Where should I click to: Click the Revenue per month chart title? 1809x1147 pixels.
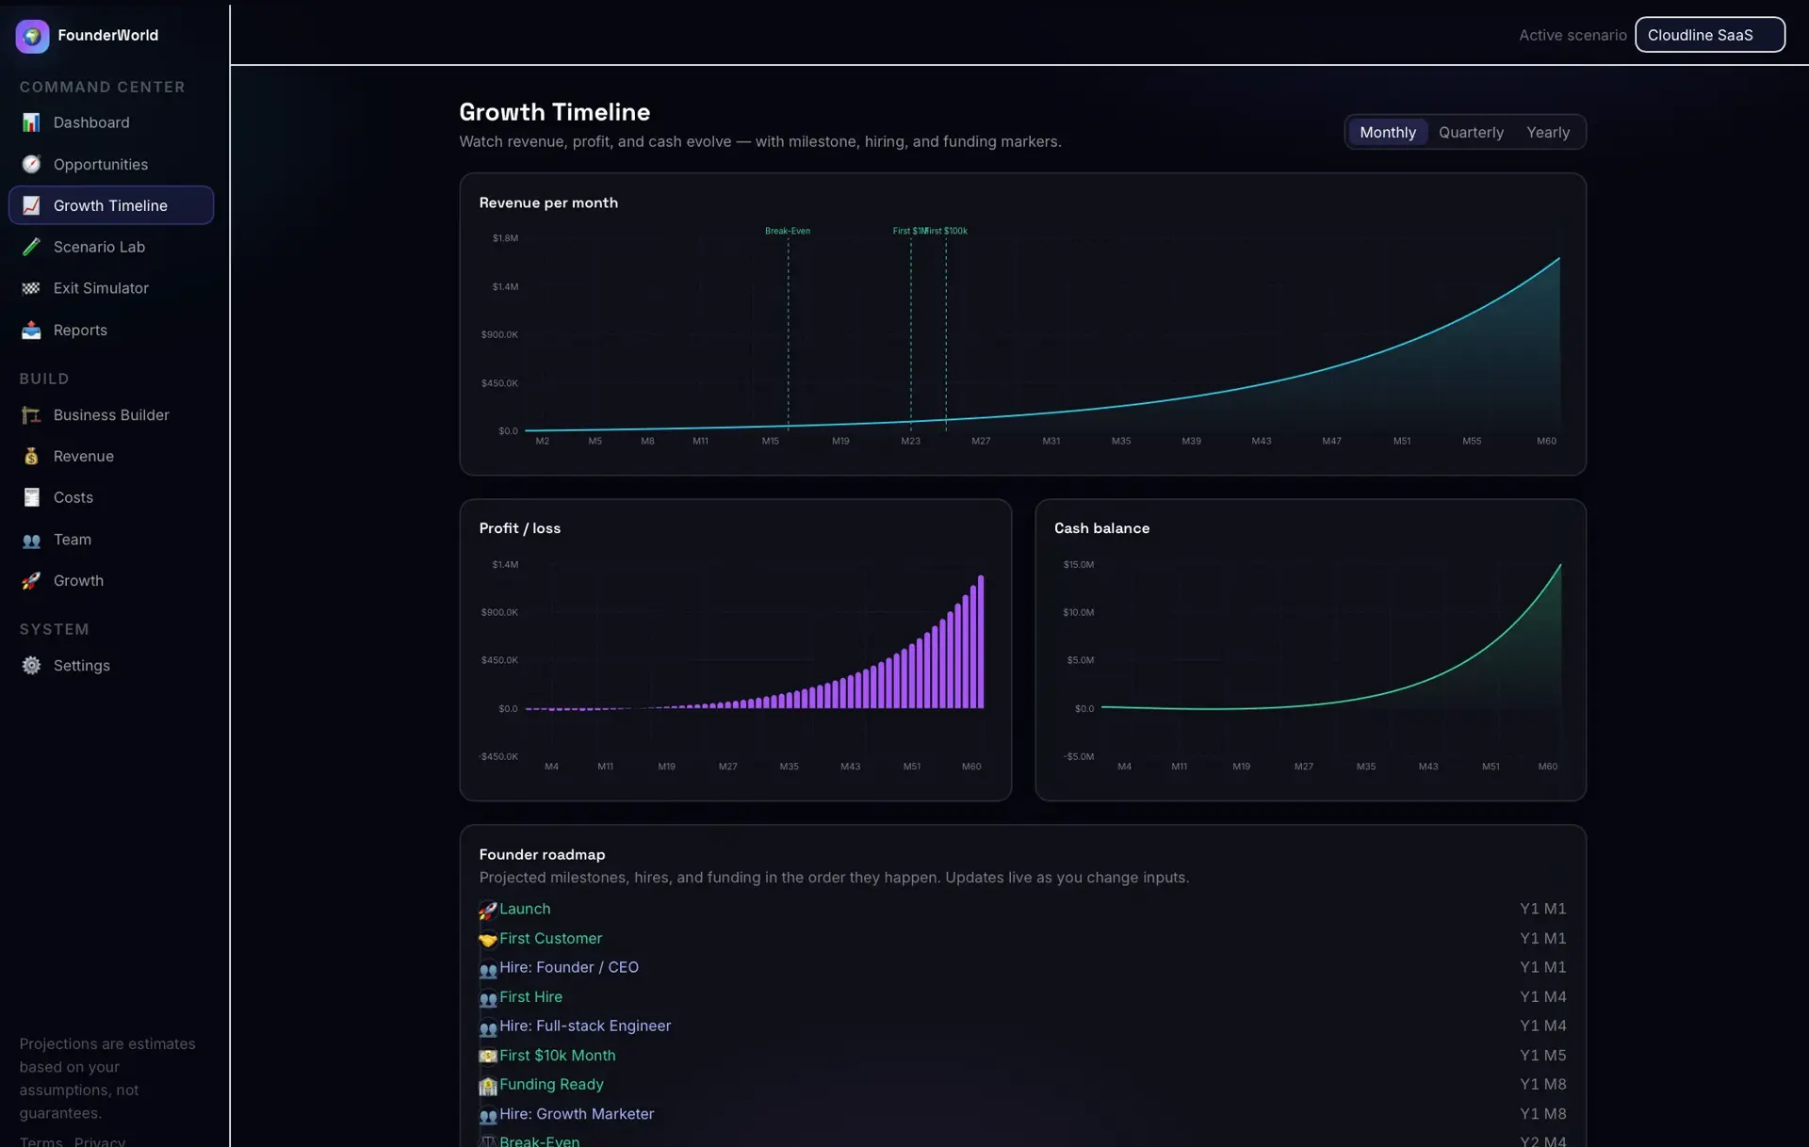click(x=548, y=202)
